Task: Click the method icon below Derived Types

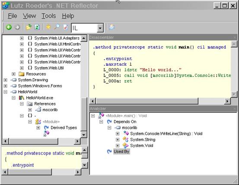Action: 46,134
